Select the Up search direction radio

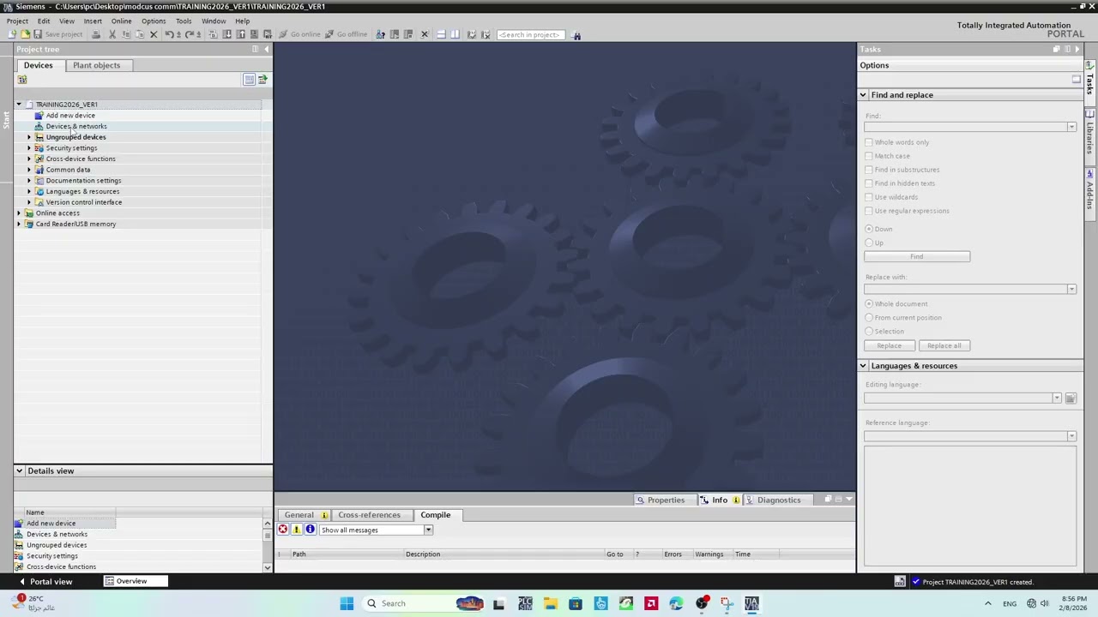869,243
